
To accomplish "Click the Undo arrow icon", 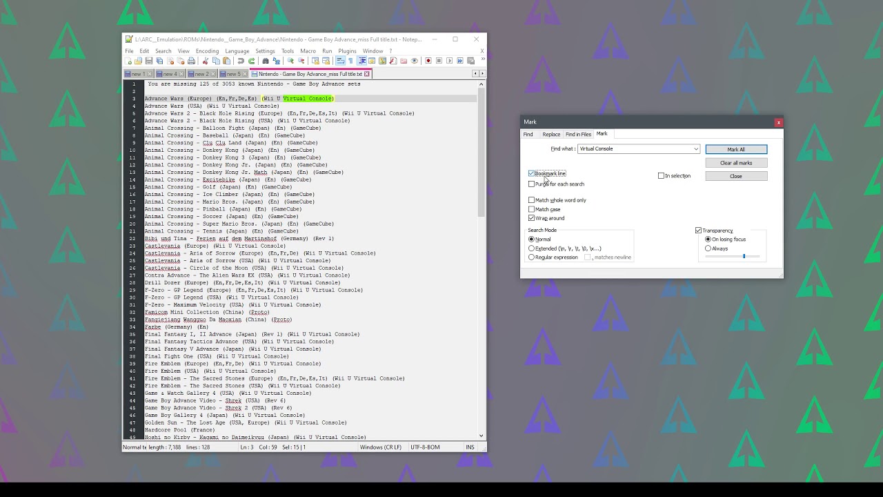I will [241, 61].
